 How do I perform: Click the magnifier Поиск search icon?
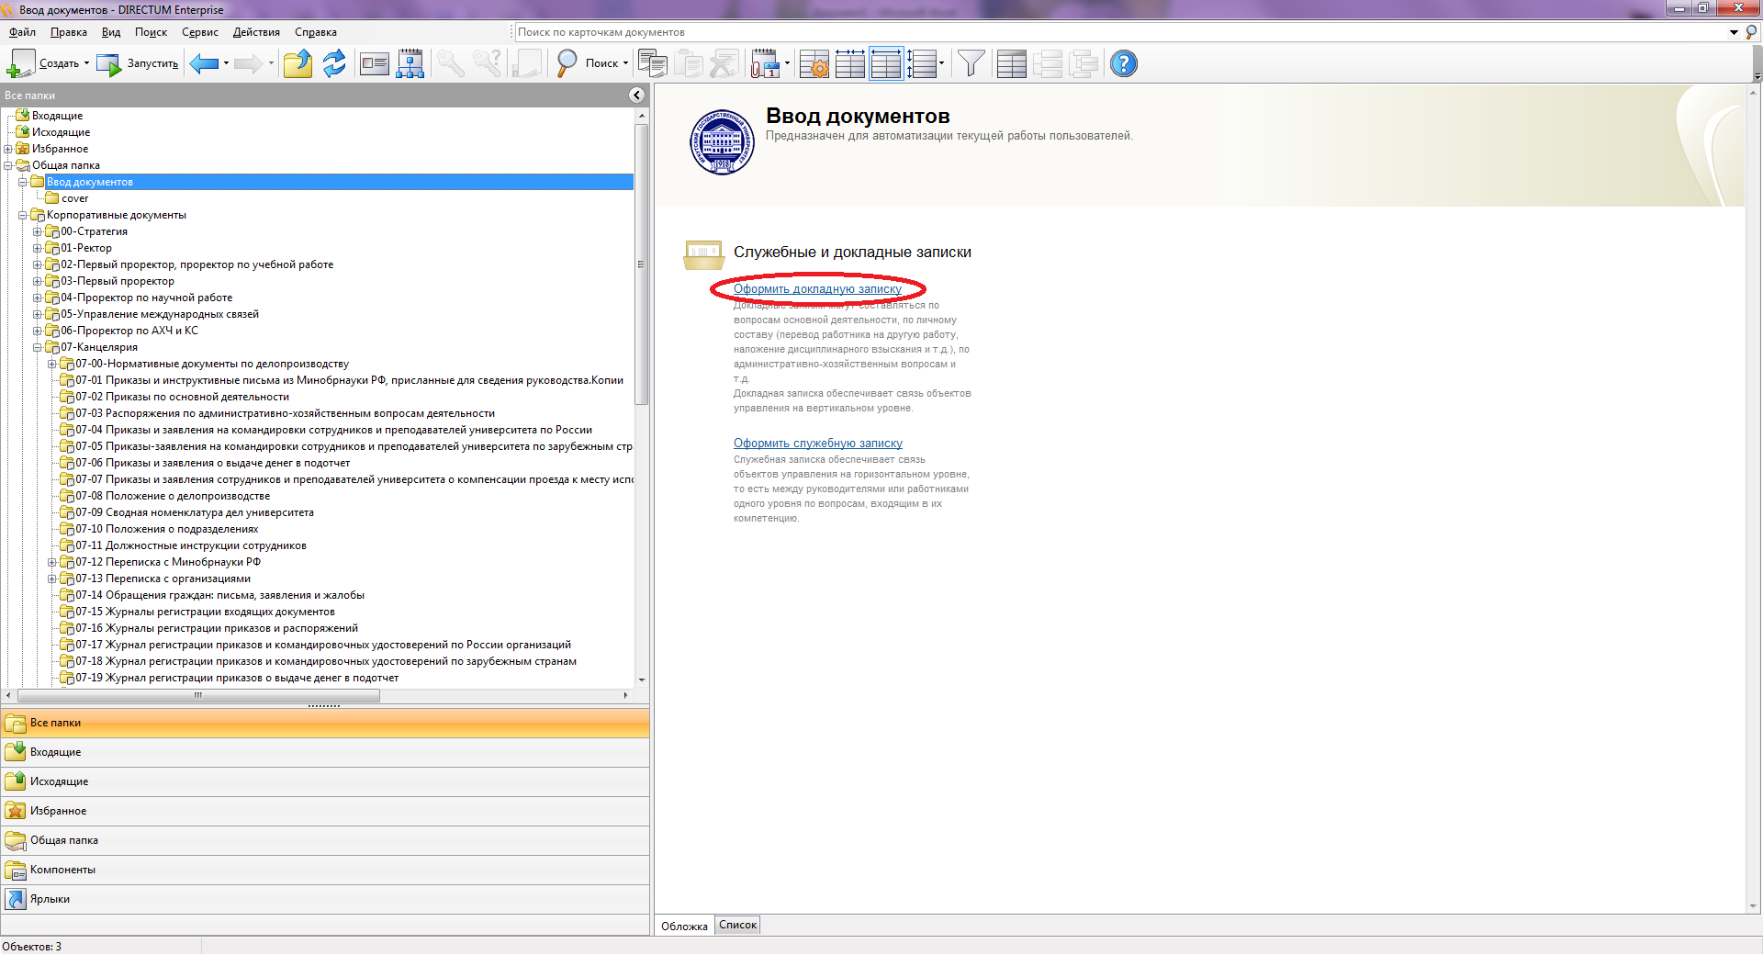tap(567, 64)
